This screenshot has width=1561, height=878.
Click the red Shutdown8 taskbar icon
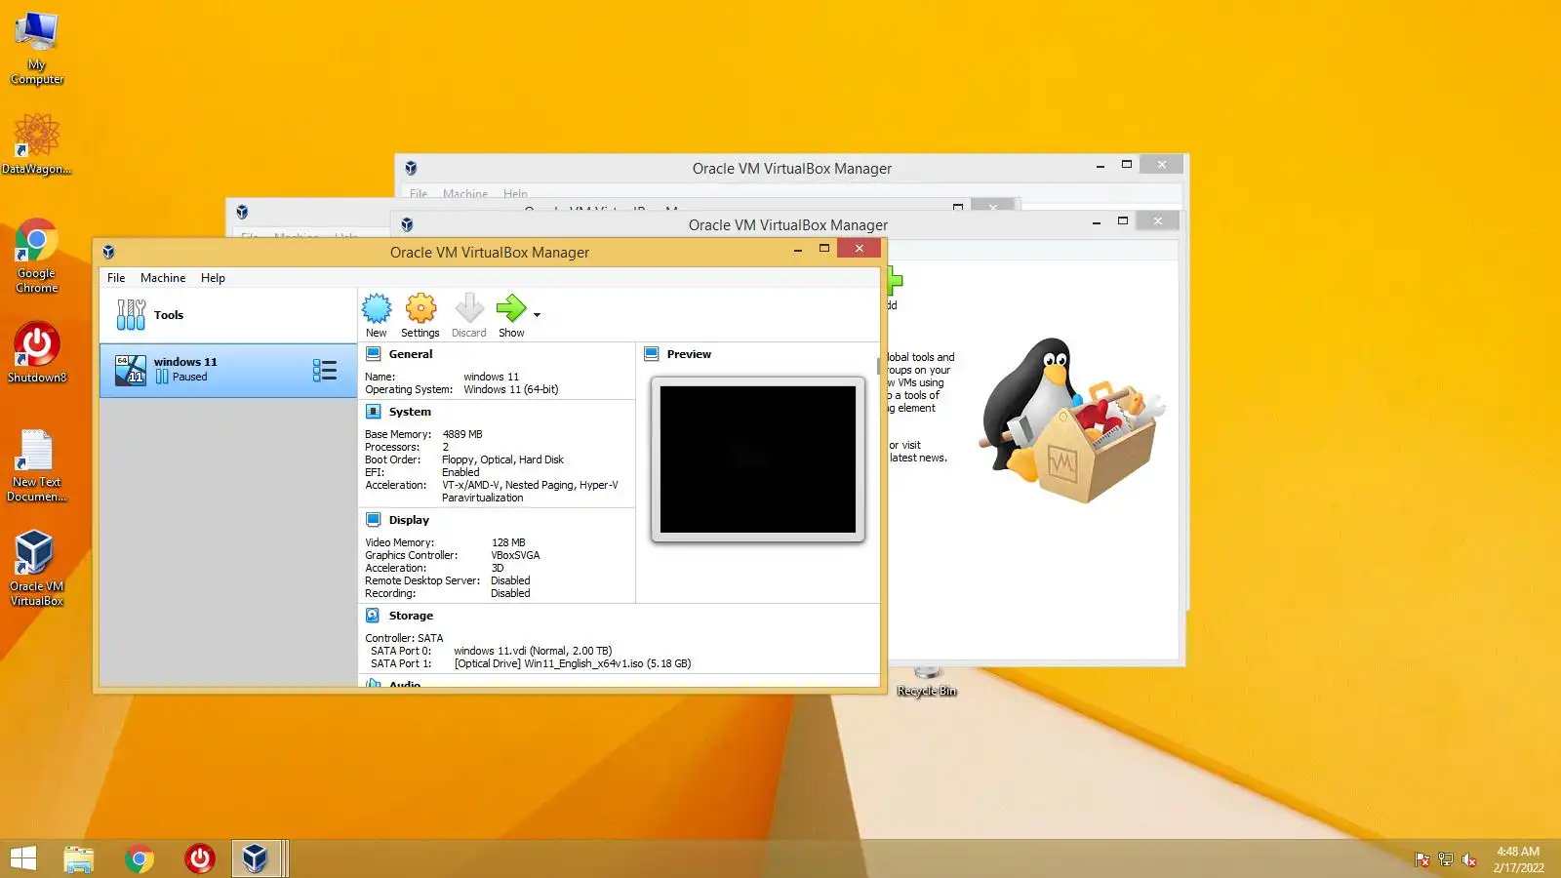coord(200,858)
